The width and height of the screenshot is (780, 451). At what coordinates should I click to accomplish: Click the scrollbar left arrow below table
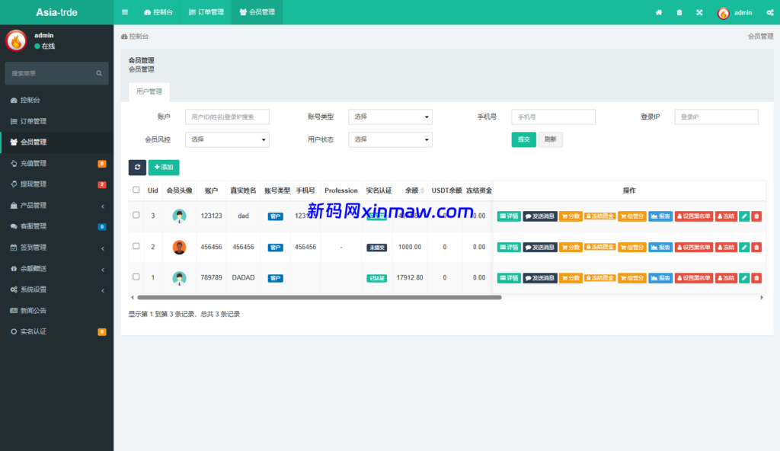(x=132, y=298)
